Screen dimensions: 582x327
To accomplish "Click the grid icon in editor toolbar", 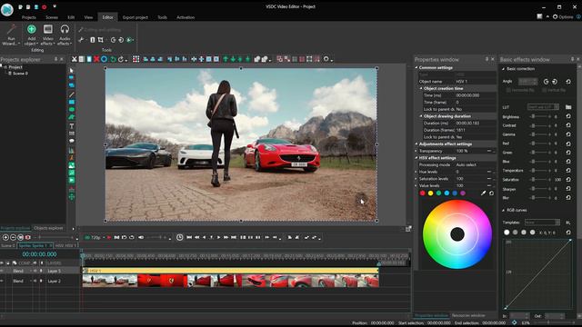I will coord(136,59).
